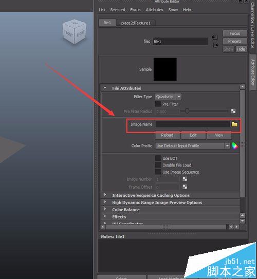The height and width of the screenshot is (279, 257).
Task: Click the output connection arrow icon below it
Action: coord(215,45)
